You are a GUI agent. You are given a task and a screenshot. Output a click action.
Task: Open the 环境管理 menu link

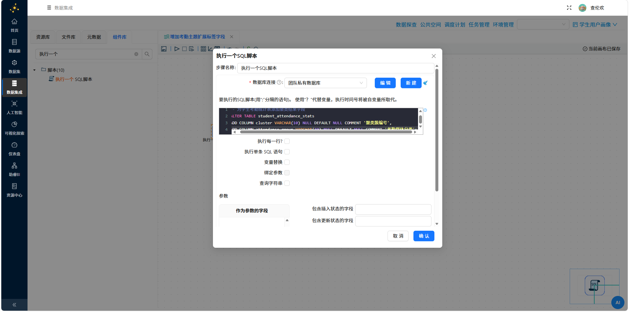[x=503, y=25]
